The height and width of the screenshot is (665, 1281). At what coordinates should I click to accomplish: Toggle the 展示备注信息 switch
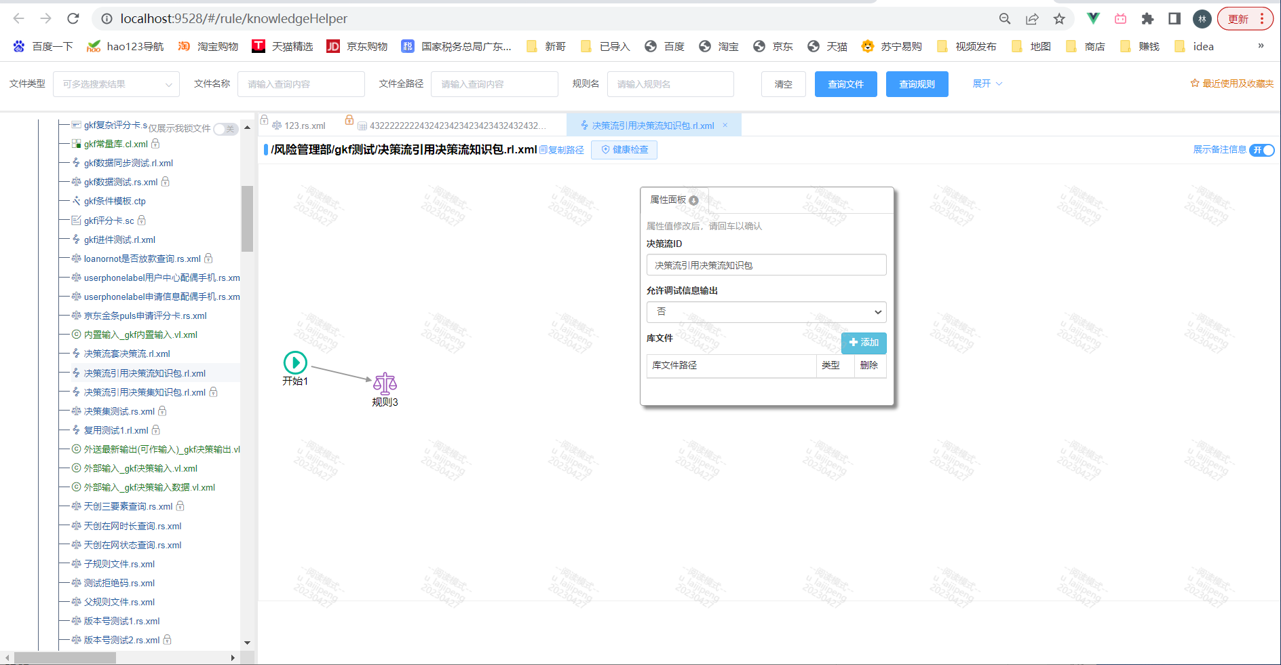pyautogui.click(x=1262, y=150)
